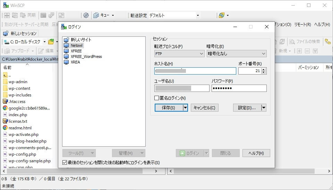Increase the port number with stepper

point(264,69)
